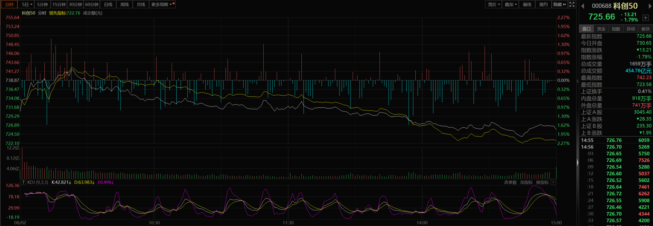The width and height of the screenshot is (653, 226).
Task: Switch to the 异动 tab
Action: click(630, 29)
